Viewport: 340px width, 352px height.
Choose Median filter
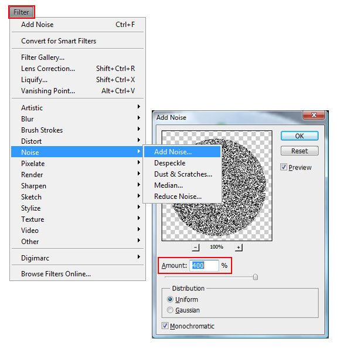[182, 185]
